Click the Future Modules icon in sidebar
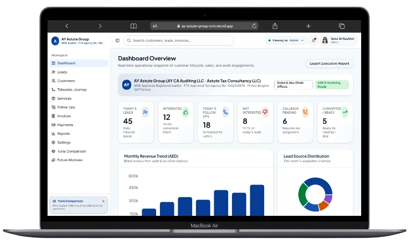 point(53,160)
